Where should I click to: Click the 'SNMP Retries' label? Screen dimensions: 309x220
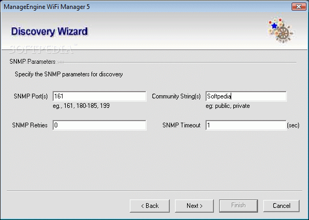30,125
